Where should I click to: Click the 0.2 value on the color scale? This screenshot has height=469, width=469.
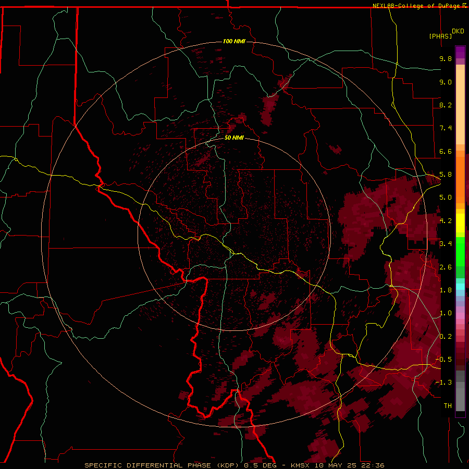(x=446, y=337)
